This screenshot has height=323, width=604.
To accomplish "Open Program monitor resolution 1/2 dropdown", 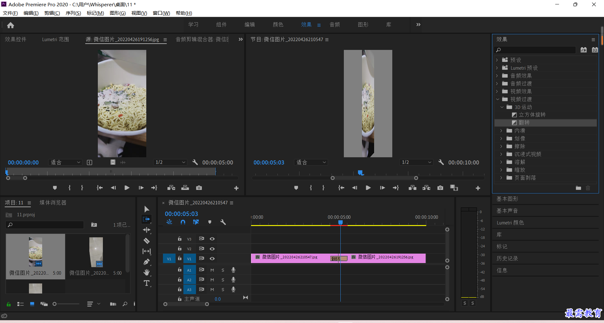I will [417, 162].
